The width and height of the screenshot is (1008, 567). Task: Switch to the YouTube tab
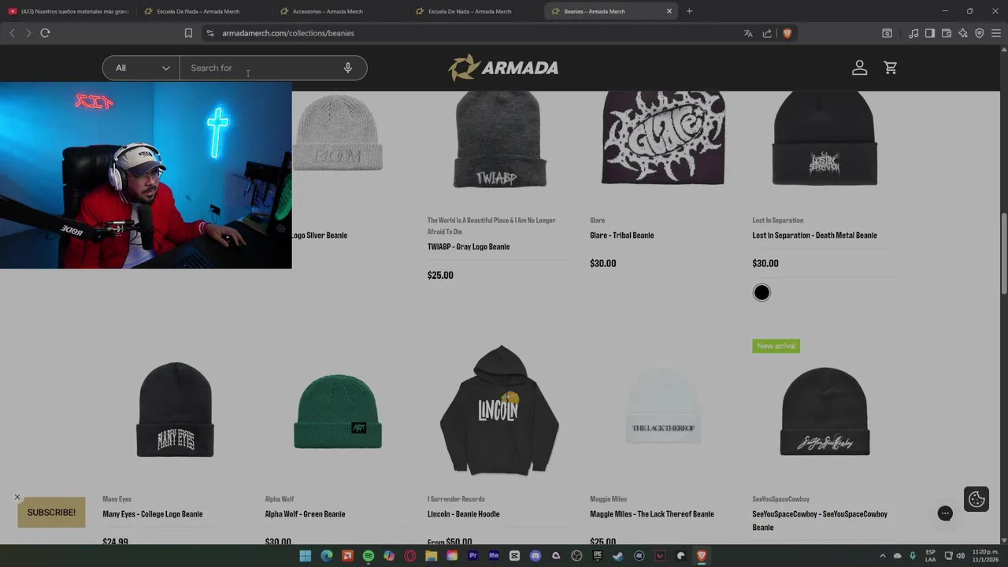click(x=69, y=11)
